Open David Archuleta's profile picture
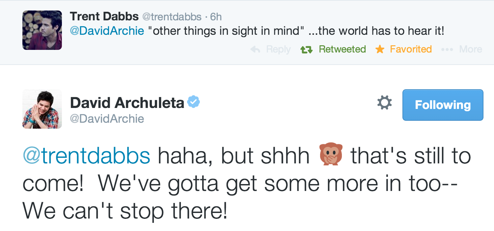This screenshot has height=231, width=494. click(42, 109)
